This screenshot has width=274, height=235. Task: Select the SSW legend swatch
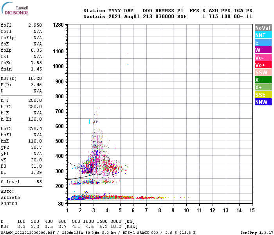(263, 72)
